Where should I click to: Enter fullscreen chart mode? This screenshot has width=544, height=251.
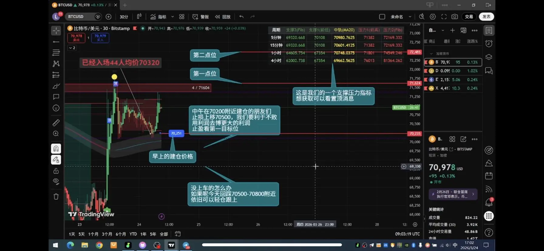pyautogui.click(x=444, y=17)
